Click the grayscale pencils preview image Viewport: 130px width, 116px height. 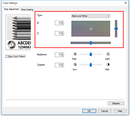pos(19,28)
